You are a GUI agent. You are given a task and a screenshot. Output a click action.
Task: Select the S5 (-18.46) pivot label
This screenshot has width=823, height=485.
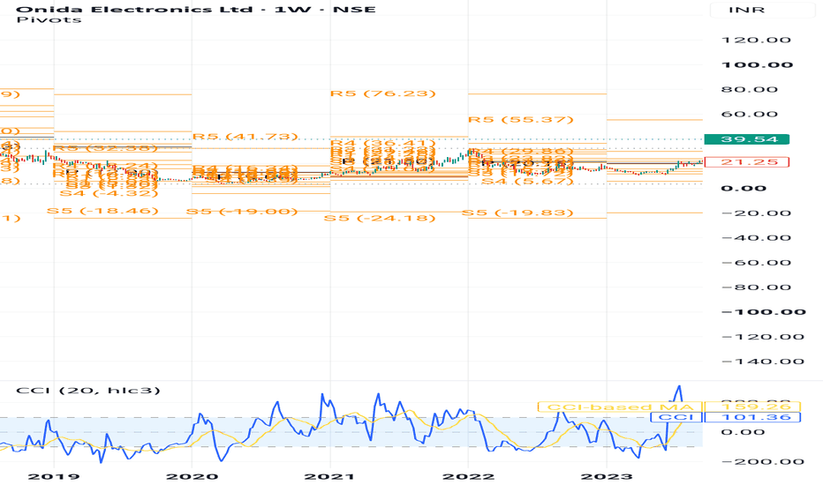102,211
